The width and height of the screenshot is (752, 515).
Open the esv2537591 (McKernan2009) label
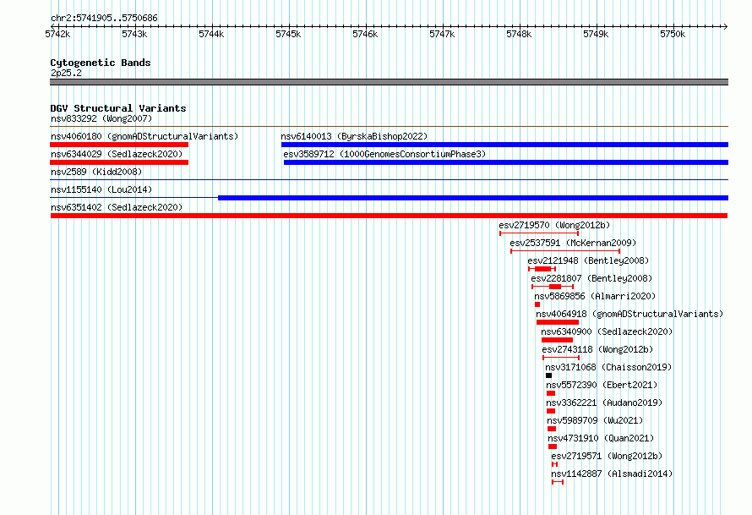(x=573, y=243)
